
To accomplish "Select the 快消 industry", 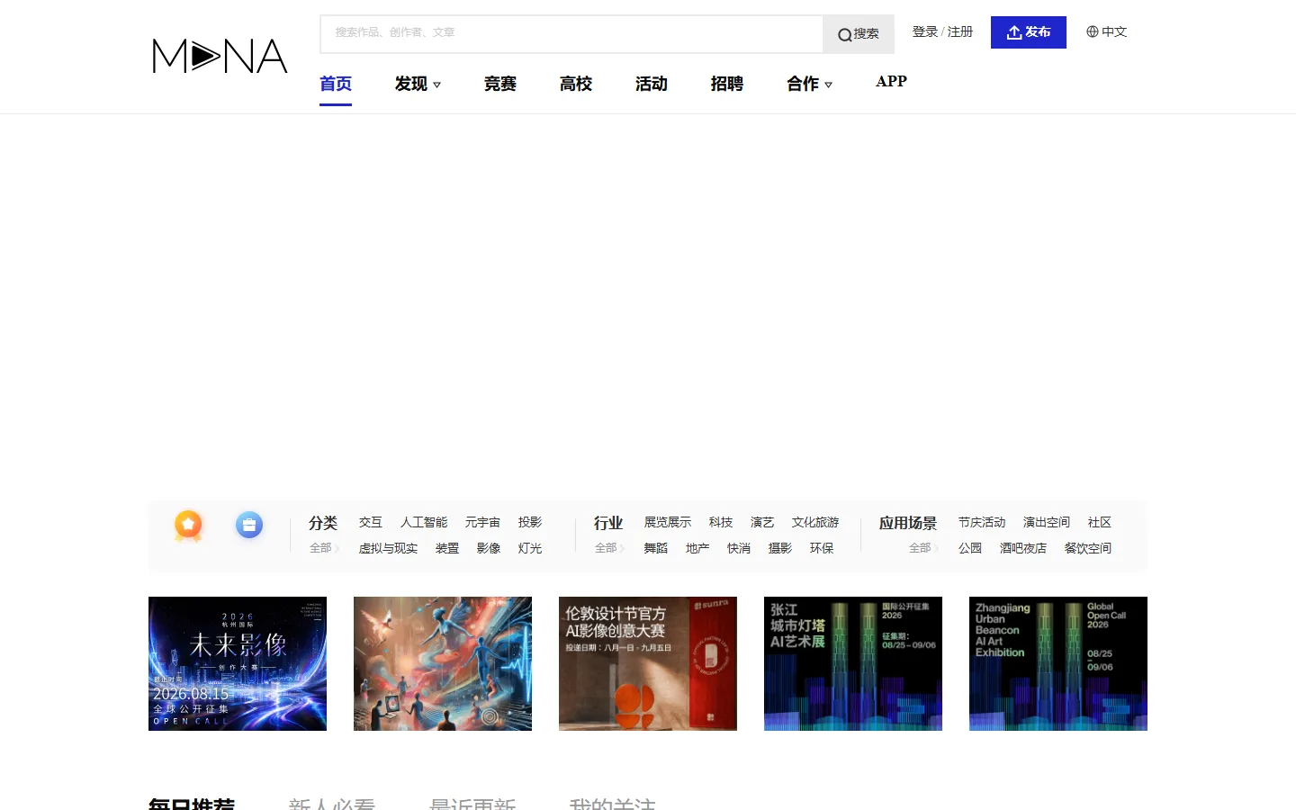I will [739, 548].
